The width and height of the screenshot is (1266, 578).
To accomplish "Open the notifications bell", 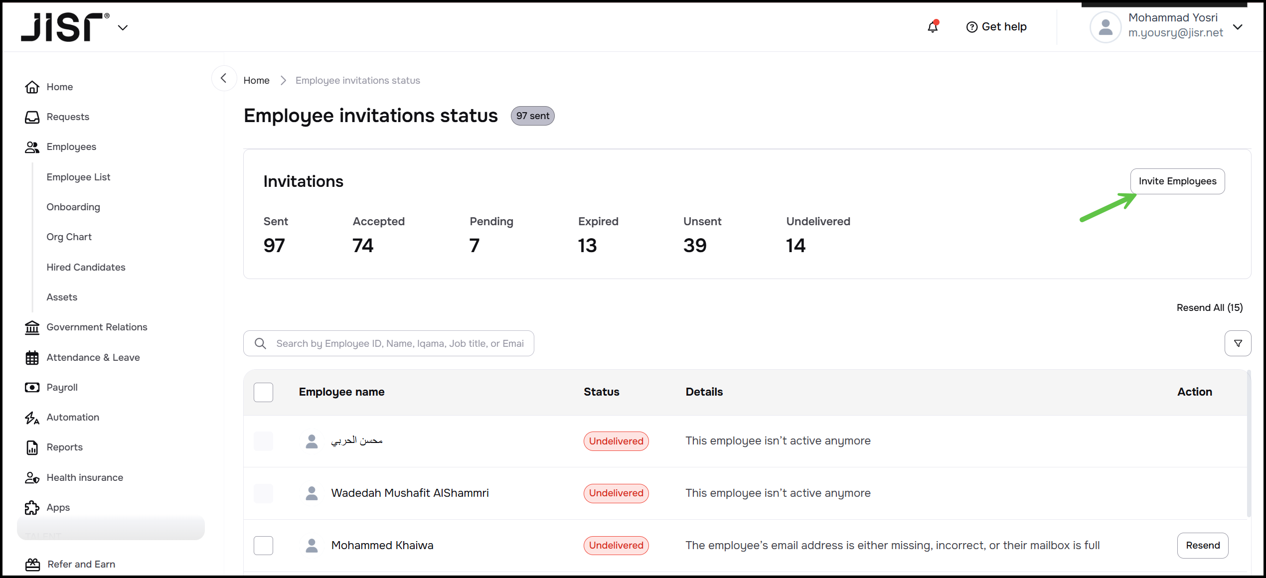I will pyautogui.click(x=932, y=27).
